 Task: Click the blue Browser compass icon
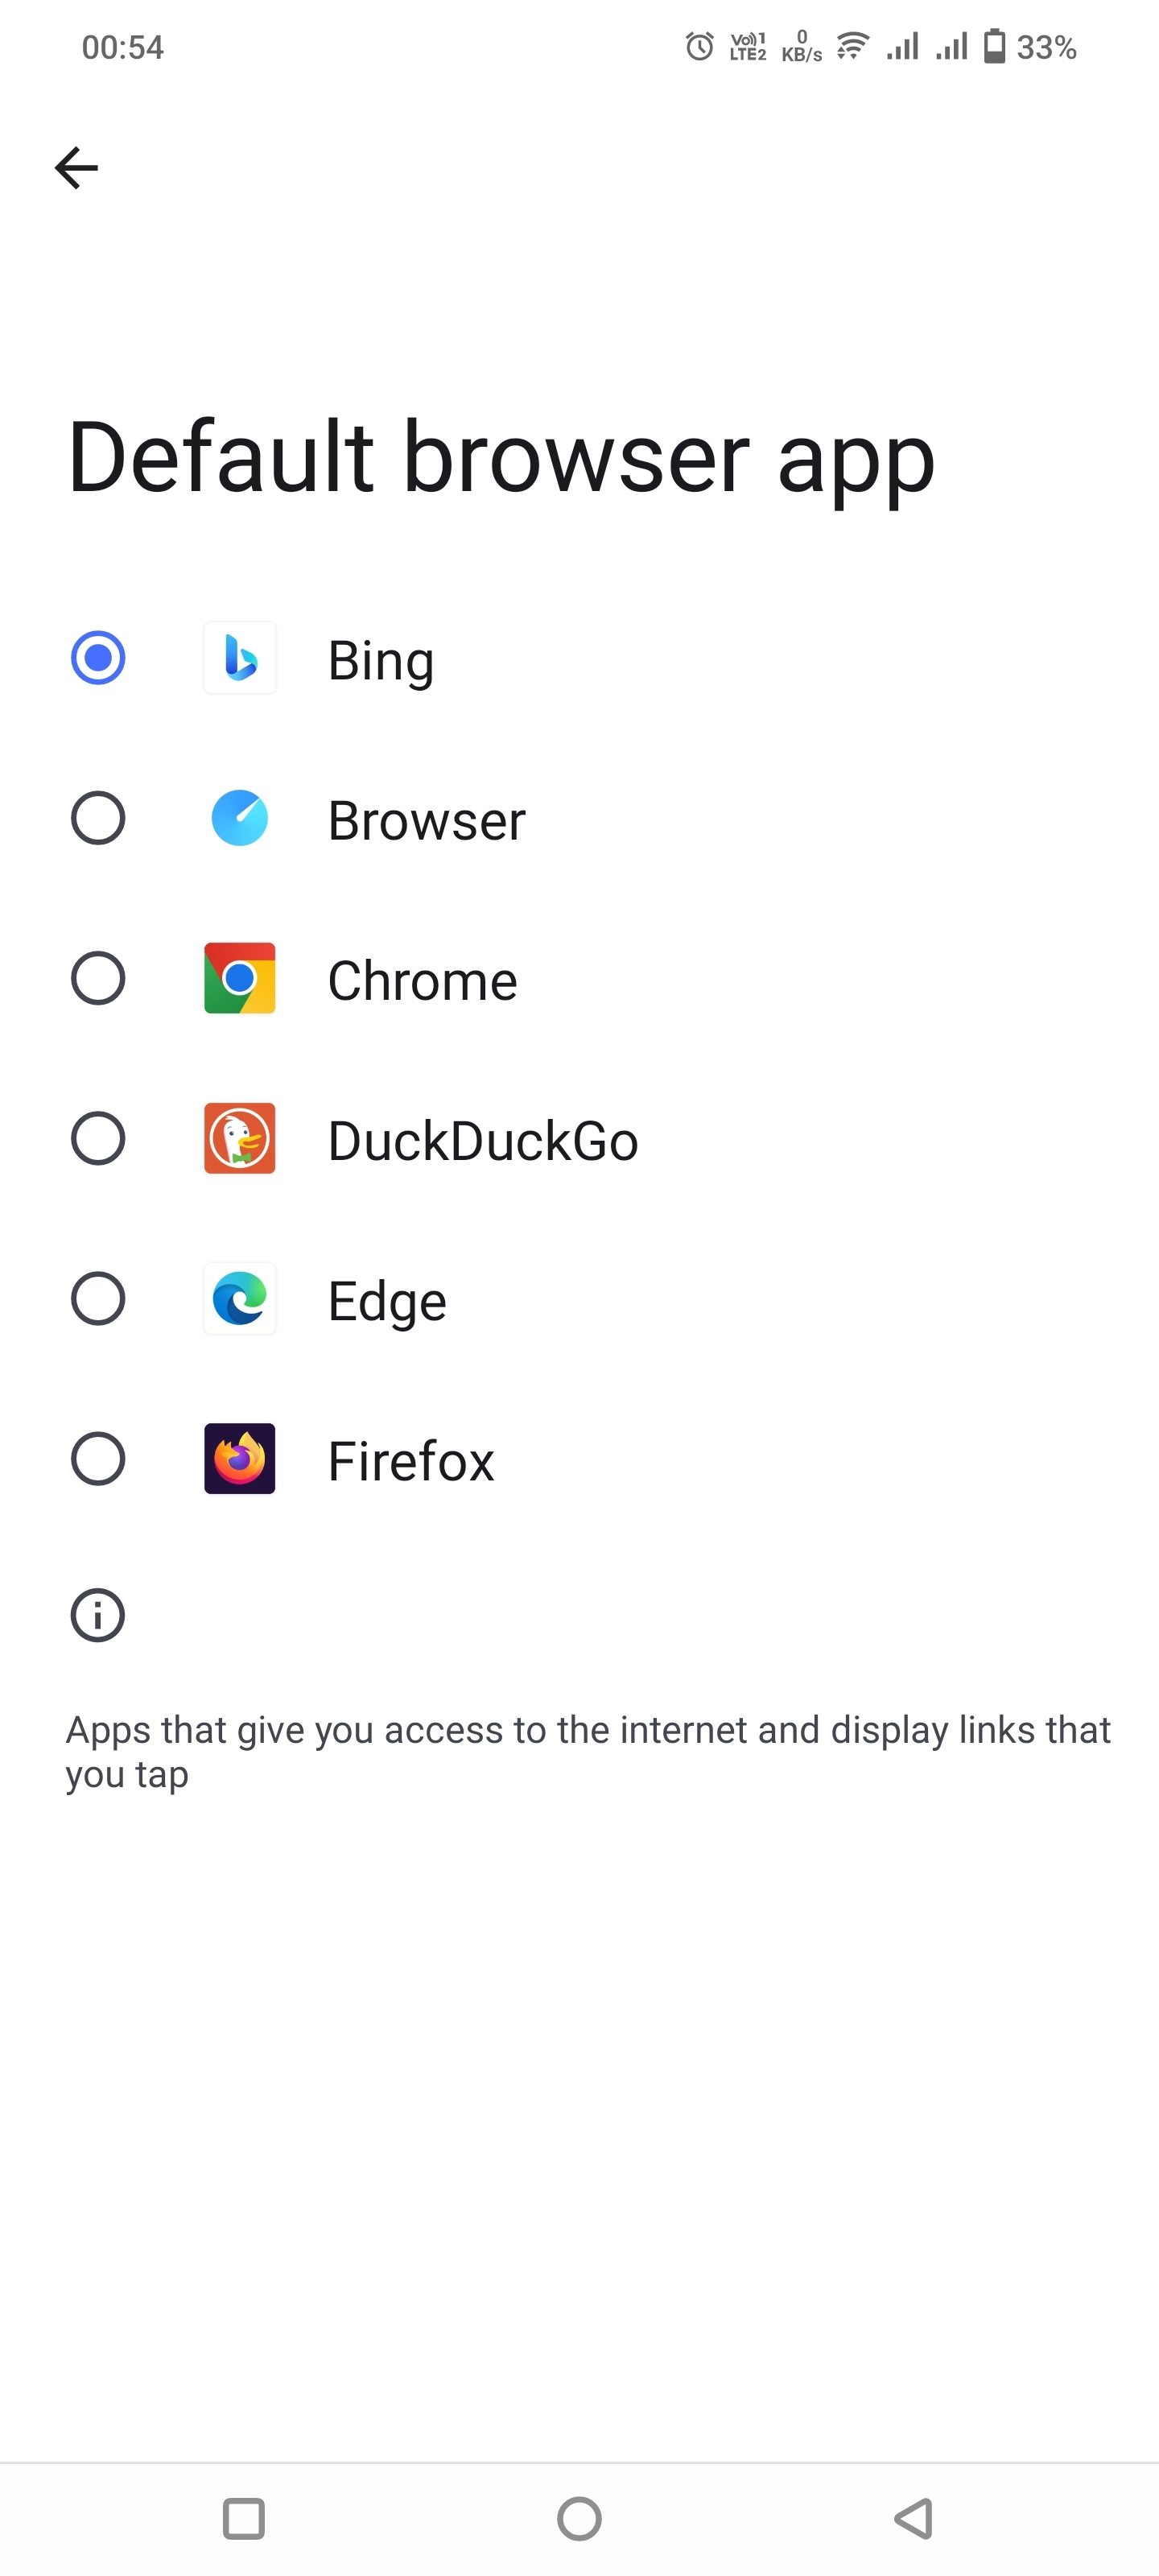point(239,818)
